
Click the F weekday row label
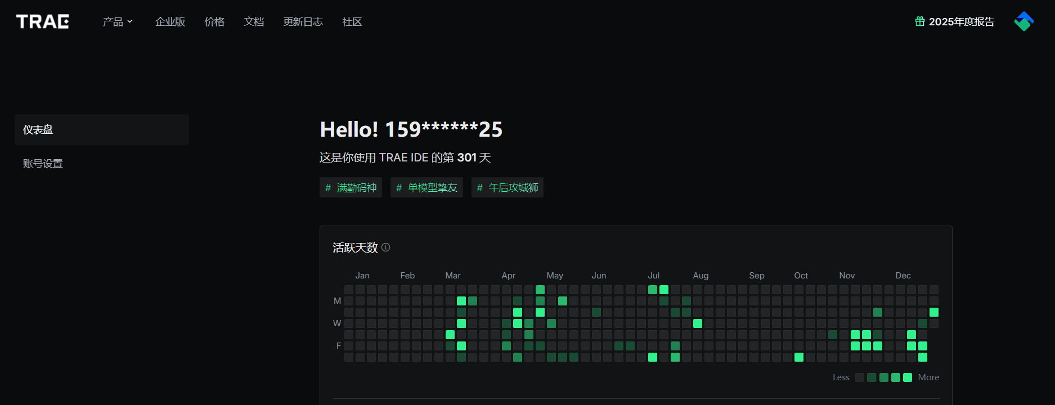coord(339,346)
